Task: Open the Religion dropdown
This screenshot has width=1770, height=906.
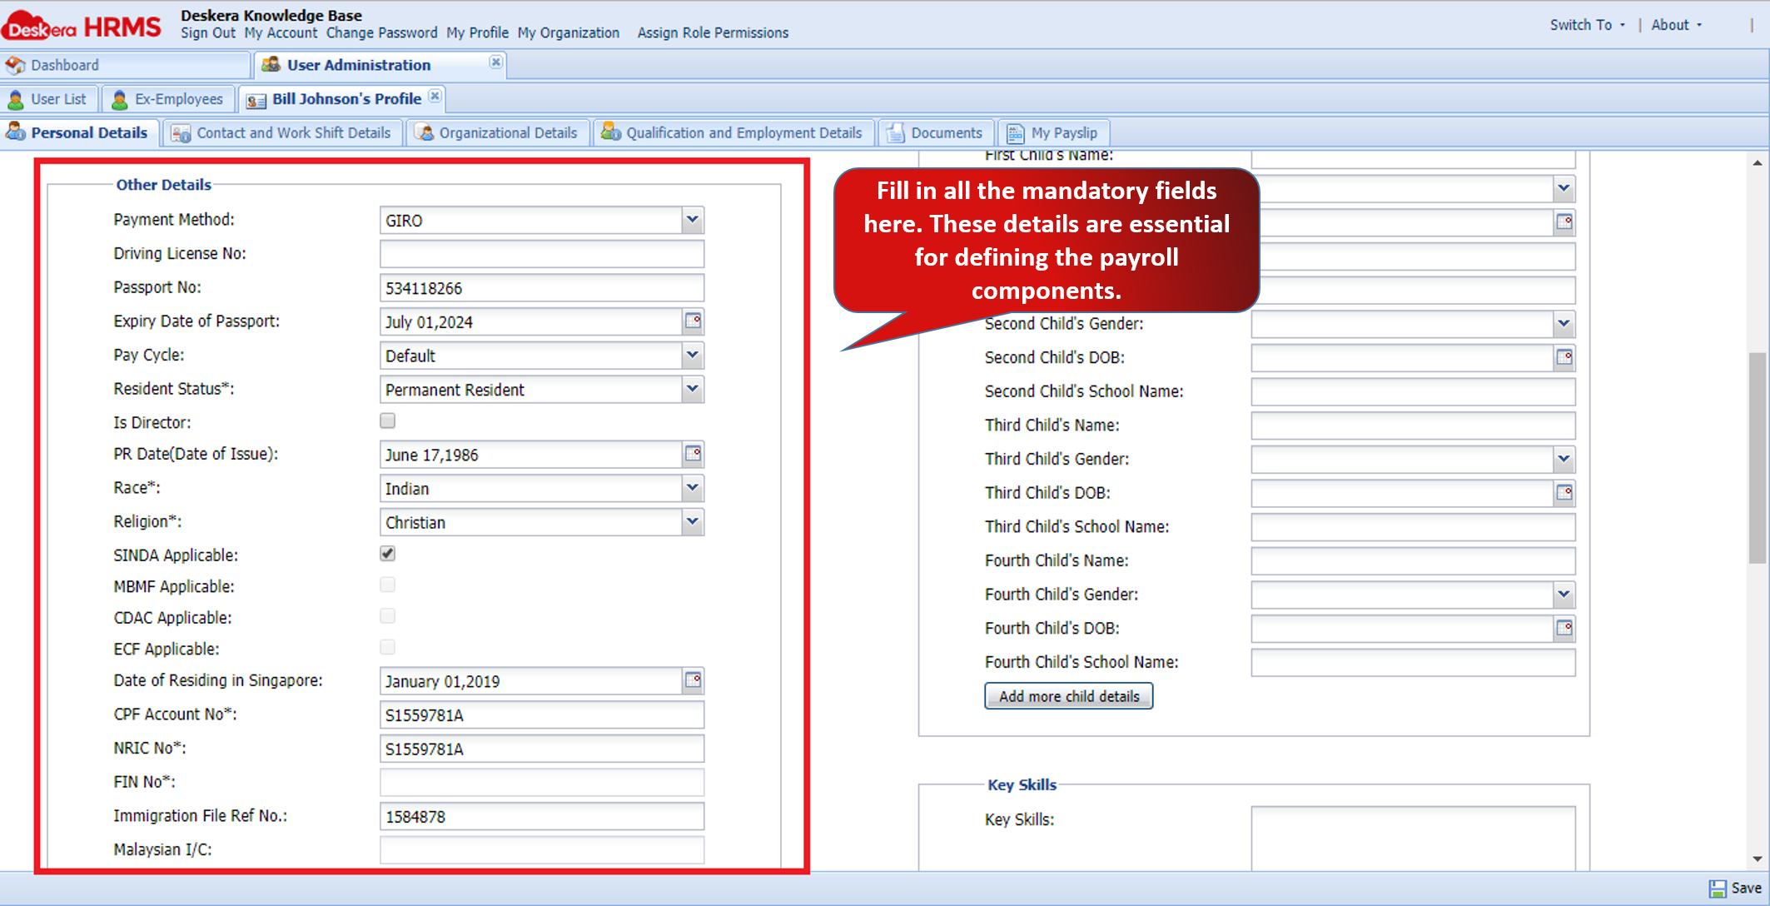Action: pyautogui.click(x=693, y=522)
